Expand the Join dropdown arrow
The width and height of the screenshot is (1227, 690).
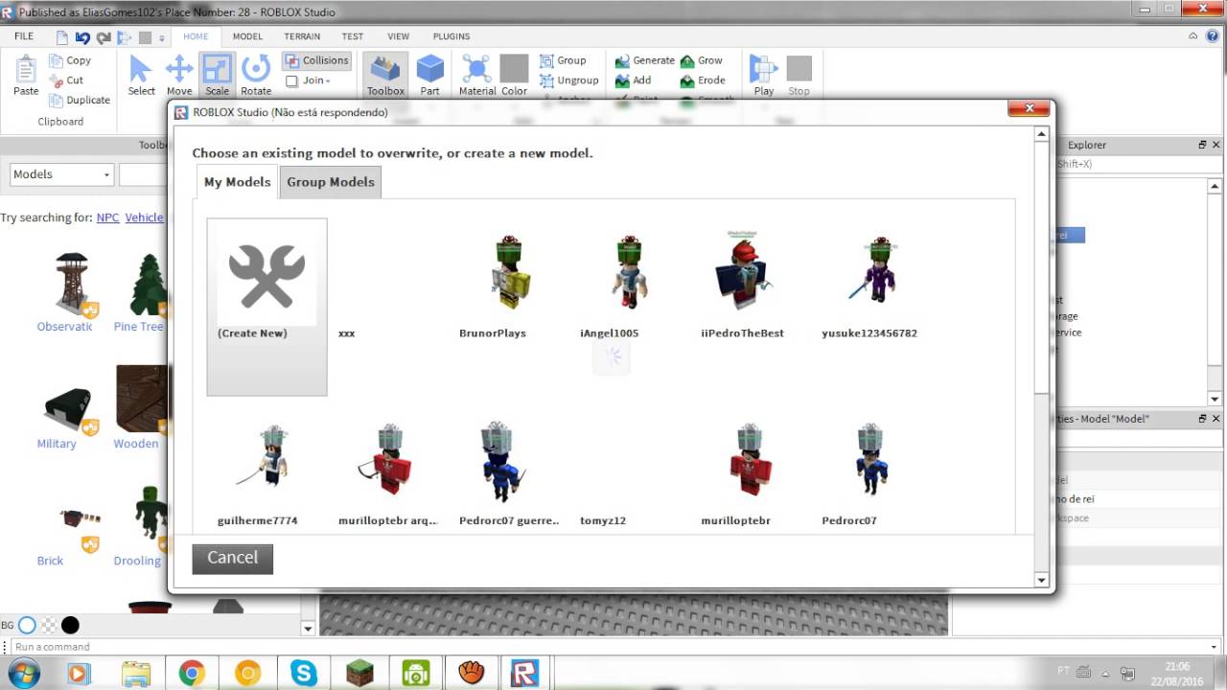pos(328,81)
